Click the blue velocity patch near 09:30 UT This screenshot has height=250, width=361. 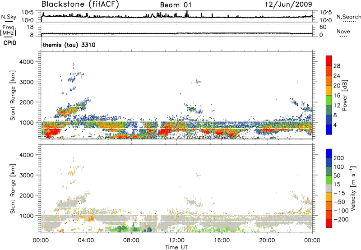pyautogui.click(x=149, y=229)
